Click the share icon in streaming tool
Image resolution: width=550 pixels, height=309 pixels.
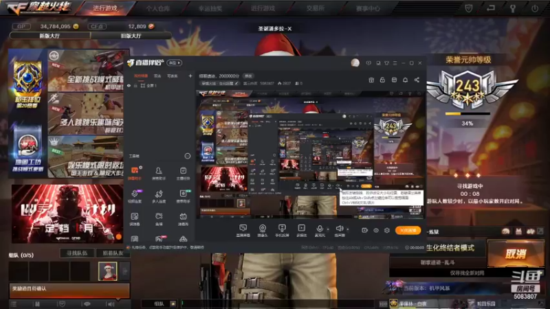pyautogui.click(x=417, y=80)
